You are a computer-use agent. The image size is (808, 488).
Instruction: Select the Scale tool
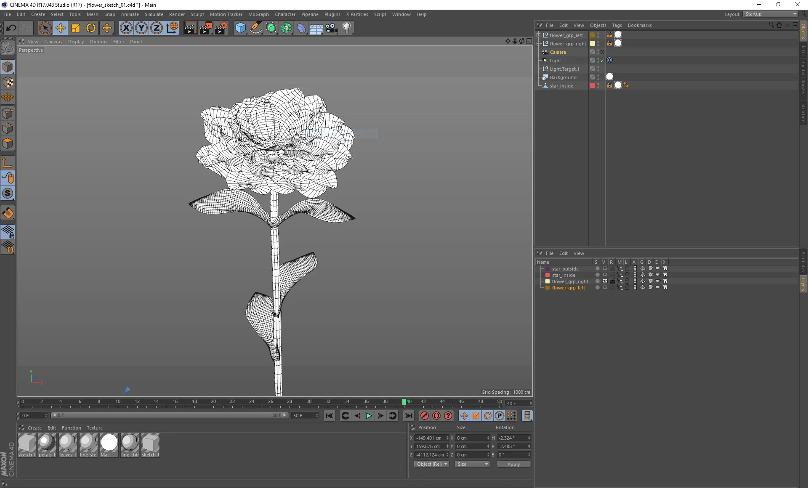(76, 28)
